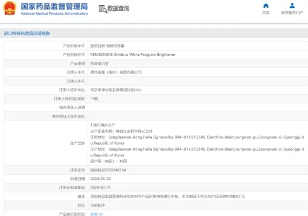
Task: Go to 首页 home icon
Action: pos(266,6)
